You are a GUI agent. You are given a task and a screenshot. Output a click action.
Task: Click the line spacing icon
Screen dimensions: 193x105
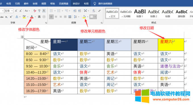click(75, 17)
